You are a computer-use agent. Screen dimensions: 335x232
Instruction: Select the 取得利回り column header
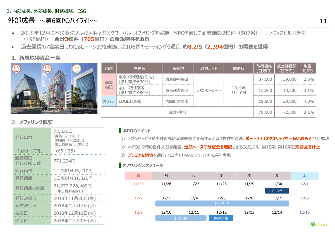pyautogui.click(x=307, y=68)
